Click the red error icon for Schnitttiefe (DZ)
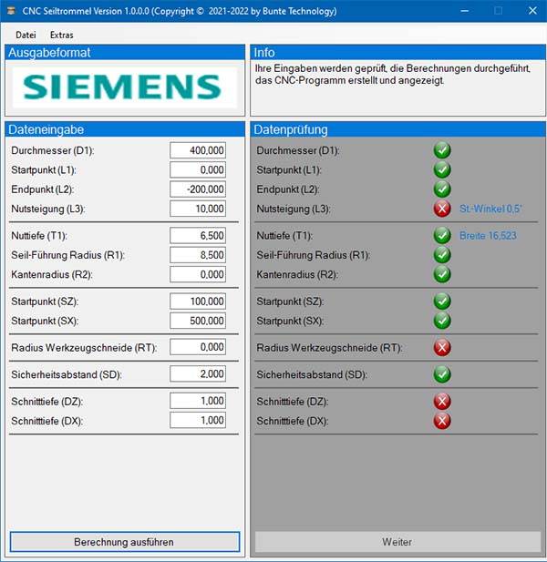Image resolution: width=547 pixels, height=562 pixels. [442, 401]
